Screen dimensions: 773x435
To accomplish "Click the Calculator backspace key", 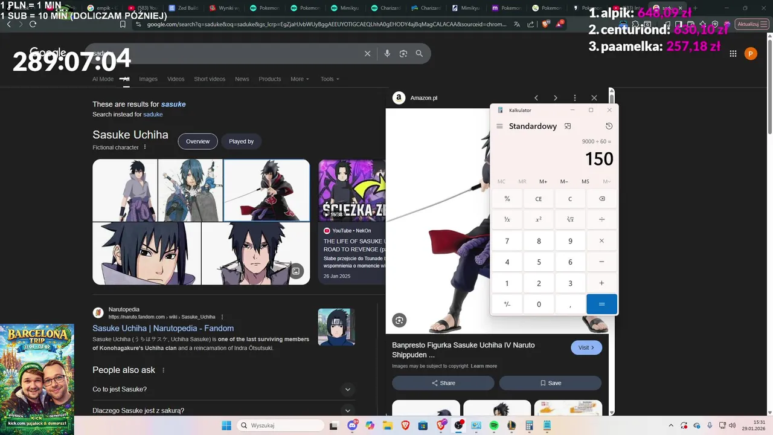I will click(x=601, y=199).
